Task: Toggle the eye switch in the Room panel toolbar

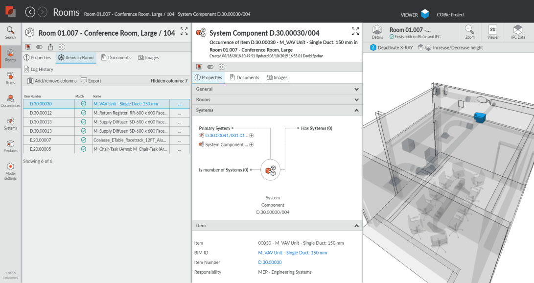Action: [39, 47]
